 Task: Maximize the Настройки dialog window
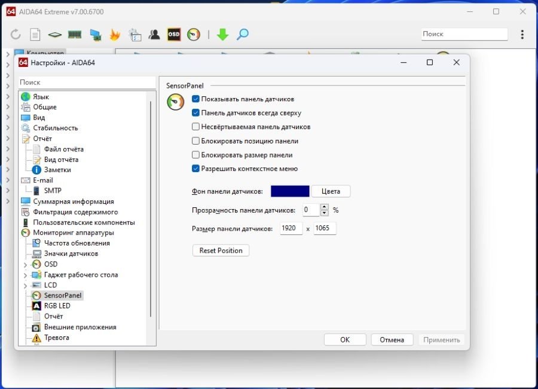pos(430,62)
